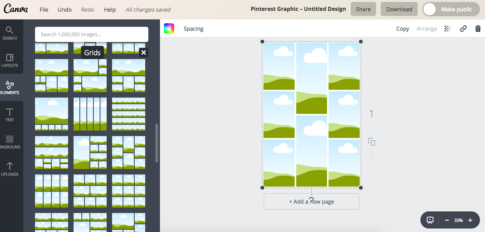Image resolution: width=485 pixels, height=232 pixels.
Task: Click the design title Pinterest Graphic – Untitled Design
Action: point(298,9)
